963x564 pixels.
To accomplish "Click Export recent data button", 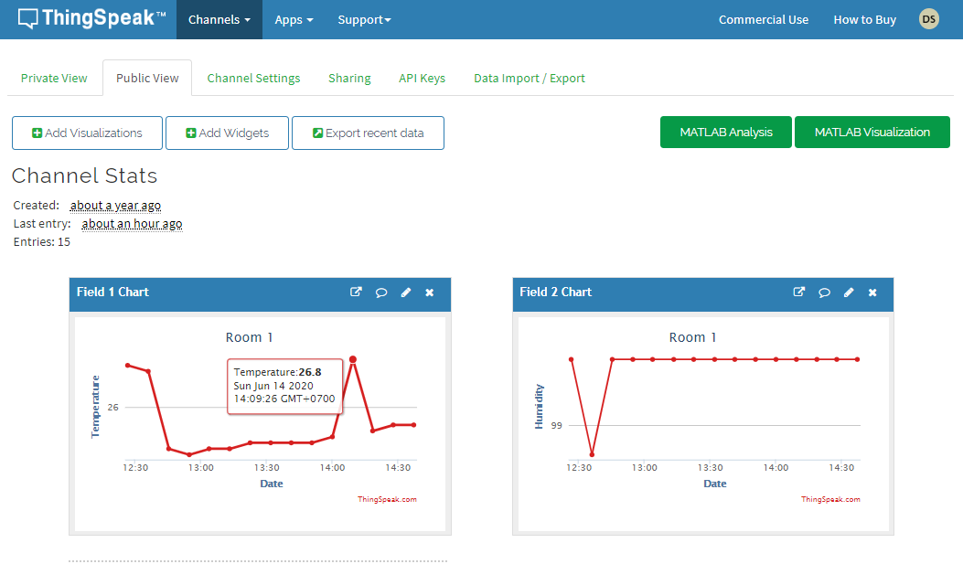I will click(368, 133).
